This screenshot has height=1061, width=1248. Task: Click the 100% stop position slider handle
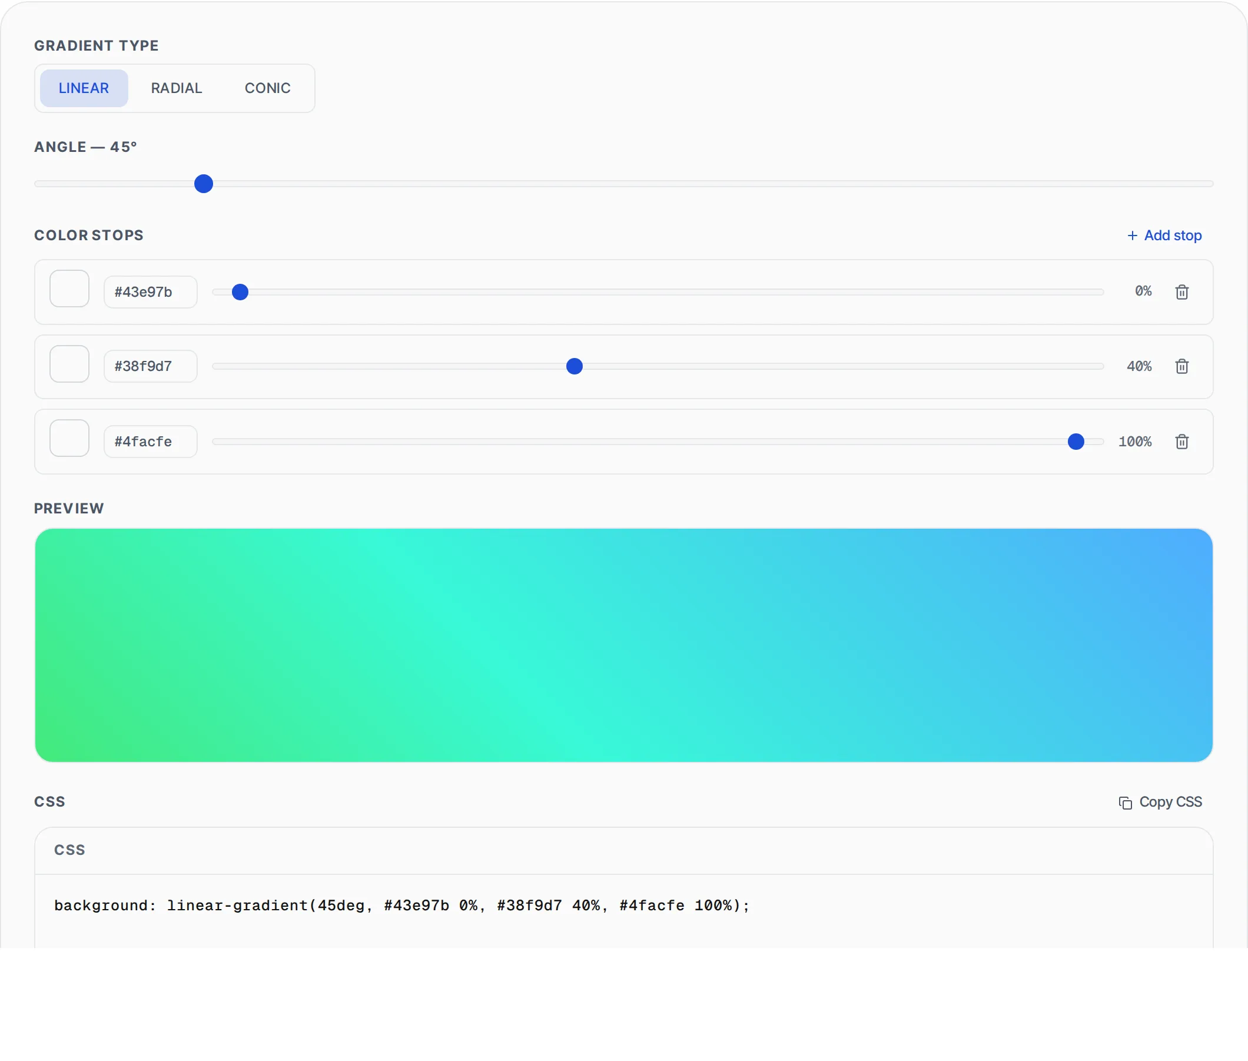click(1076, 442)
